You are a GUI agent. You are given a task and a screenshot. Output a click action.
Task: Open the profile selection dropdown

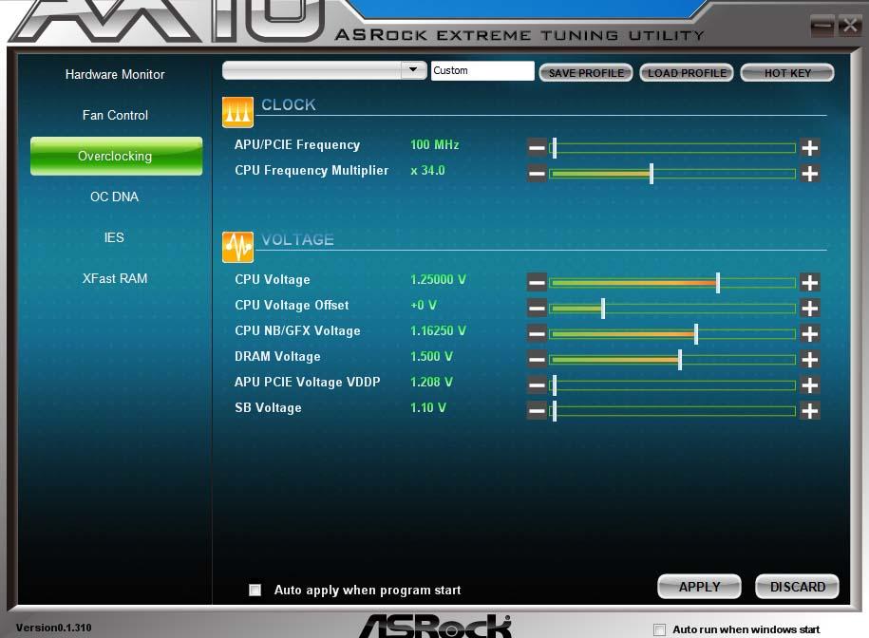tap(413, 70)
